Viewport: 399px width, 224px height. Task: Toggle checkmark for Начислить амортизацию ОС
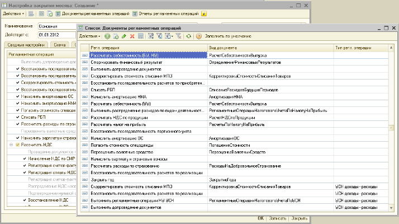coord(17,96)
